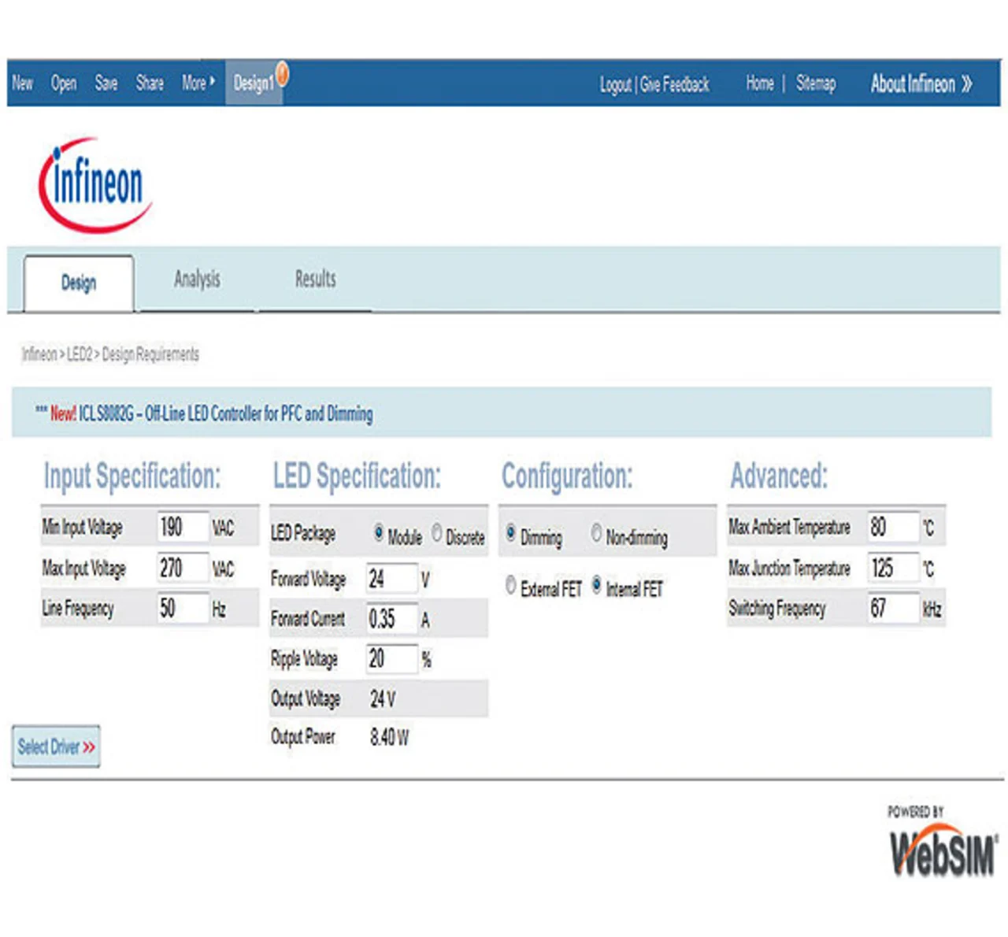Click the Give Feedback link

click(675, 84)
